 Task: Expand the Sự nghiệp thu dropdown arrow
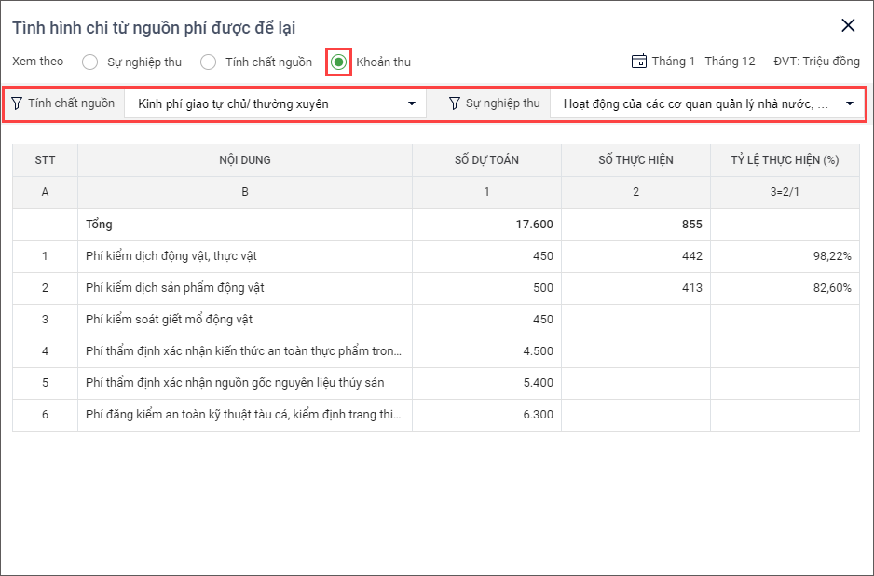click(850, 103)
